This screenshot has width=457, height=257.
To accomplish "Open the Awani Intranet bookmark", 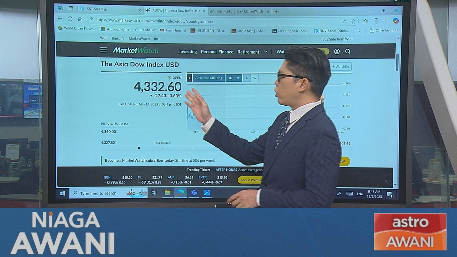I will [173, 30].
